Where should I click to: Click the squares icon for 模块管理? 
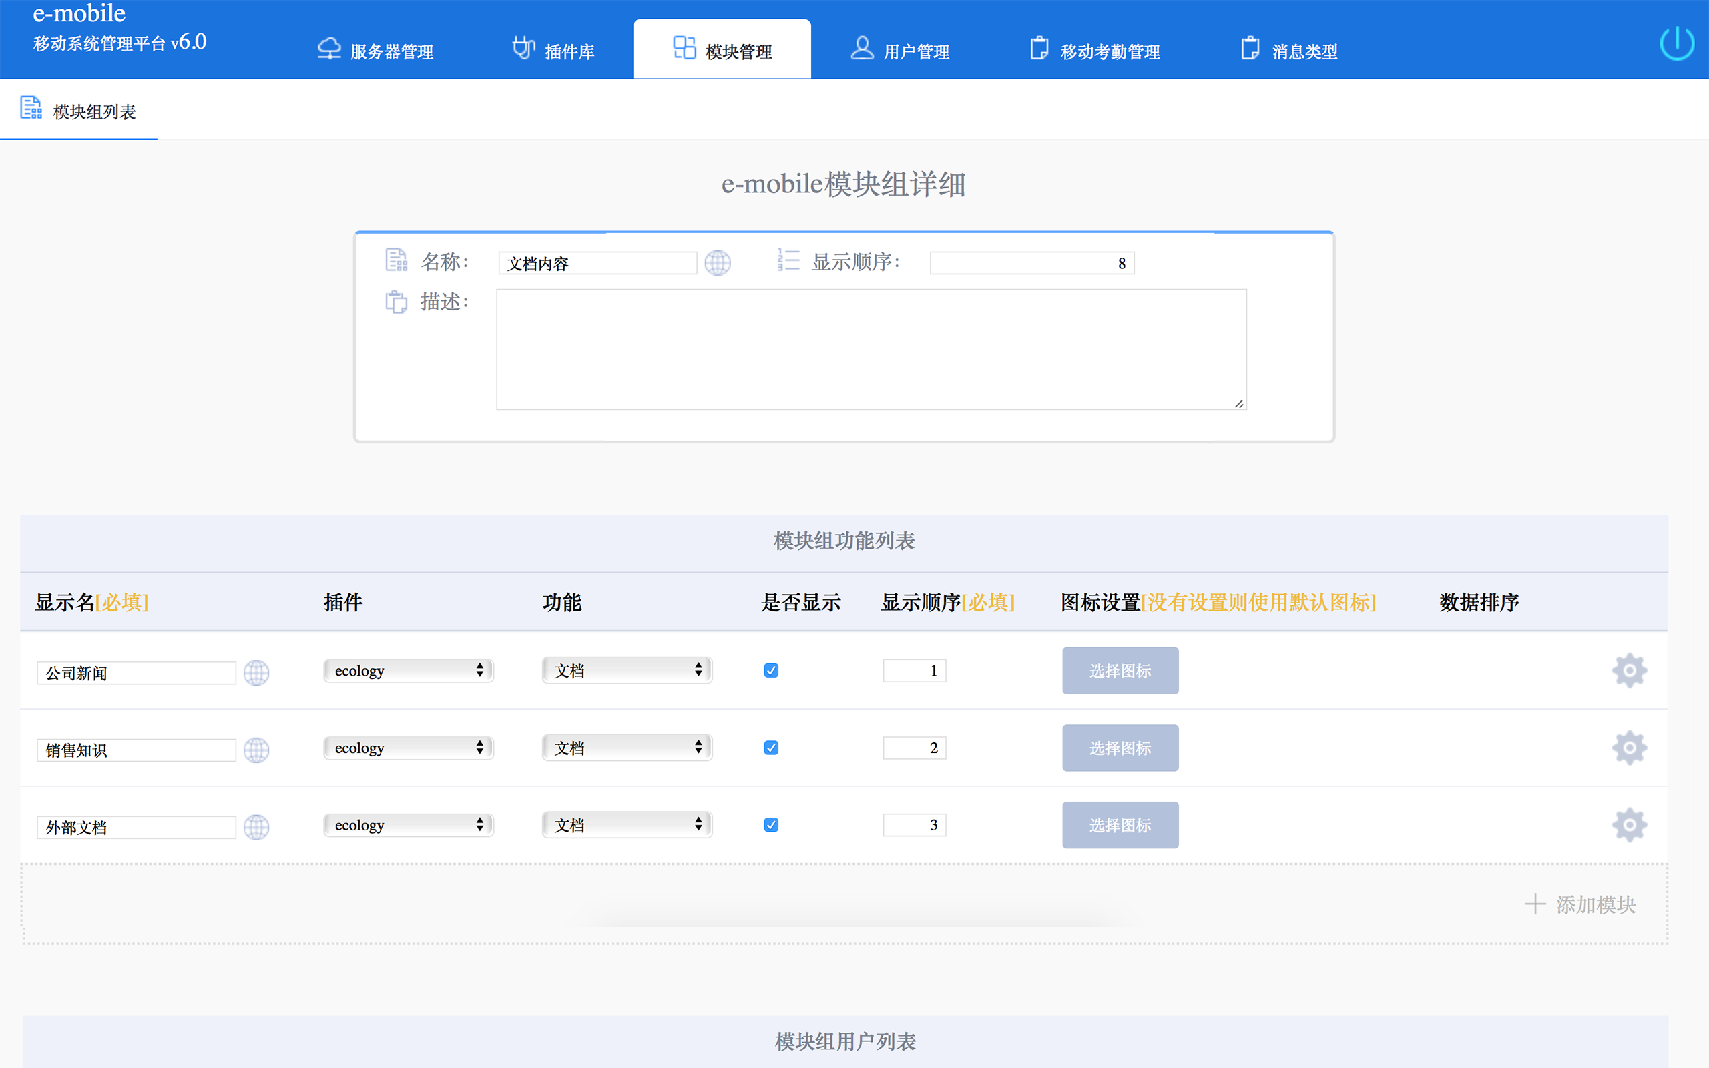684,47
